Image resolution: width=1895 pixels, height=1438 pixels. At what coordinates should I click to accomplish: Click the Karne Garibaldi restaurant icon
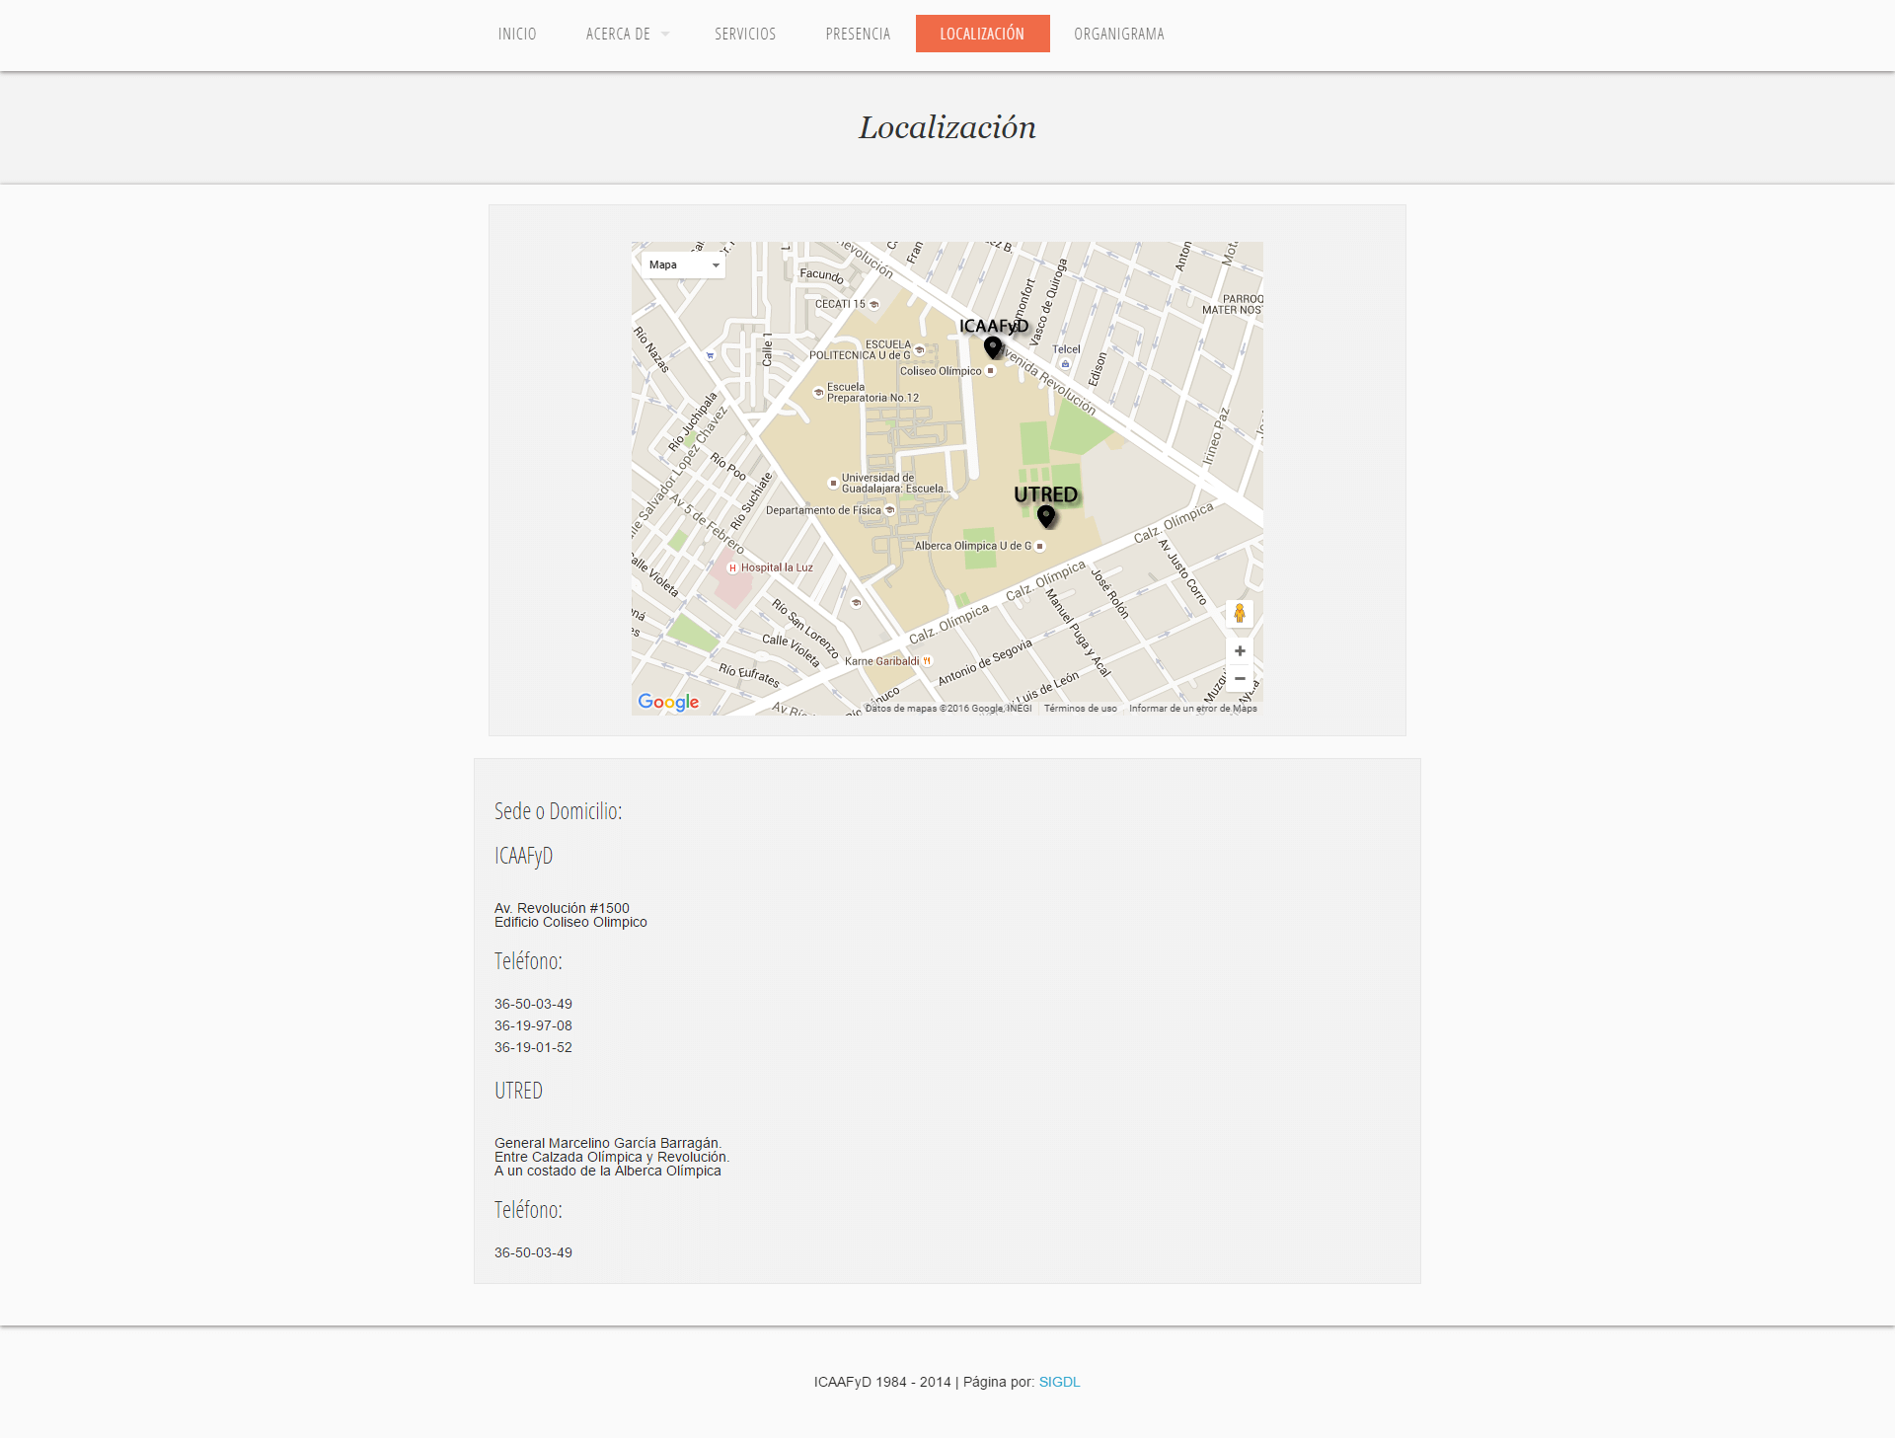coord(927,661)
